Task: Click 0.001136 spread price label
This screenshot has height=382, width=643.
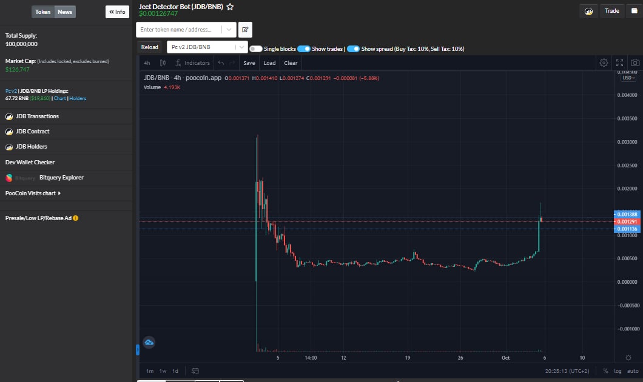Action: click(627, 229)
